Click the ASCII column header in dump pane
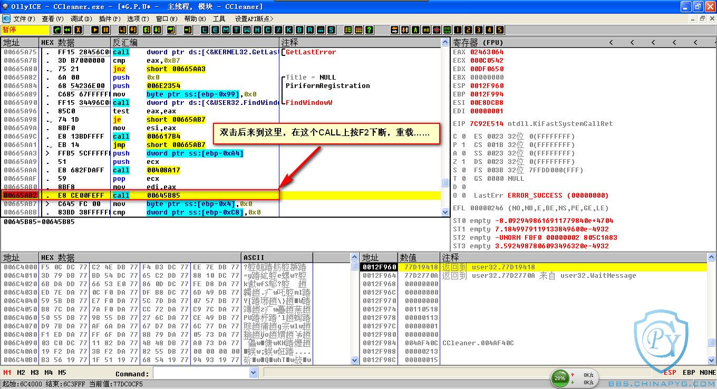Viewport: 717px width, 389px height. [277, 258]
